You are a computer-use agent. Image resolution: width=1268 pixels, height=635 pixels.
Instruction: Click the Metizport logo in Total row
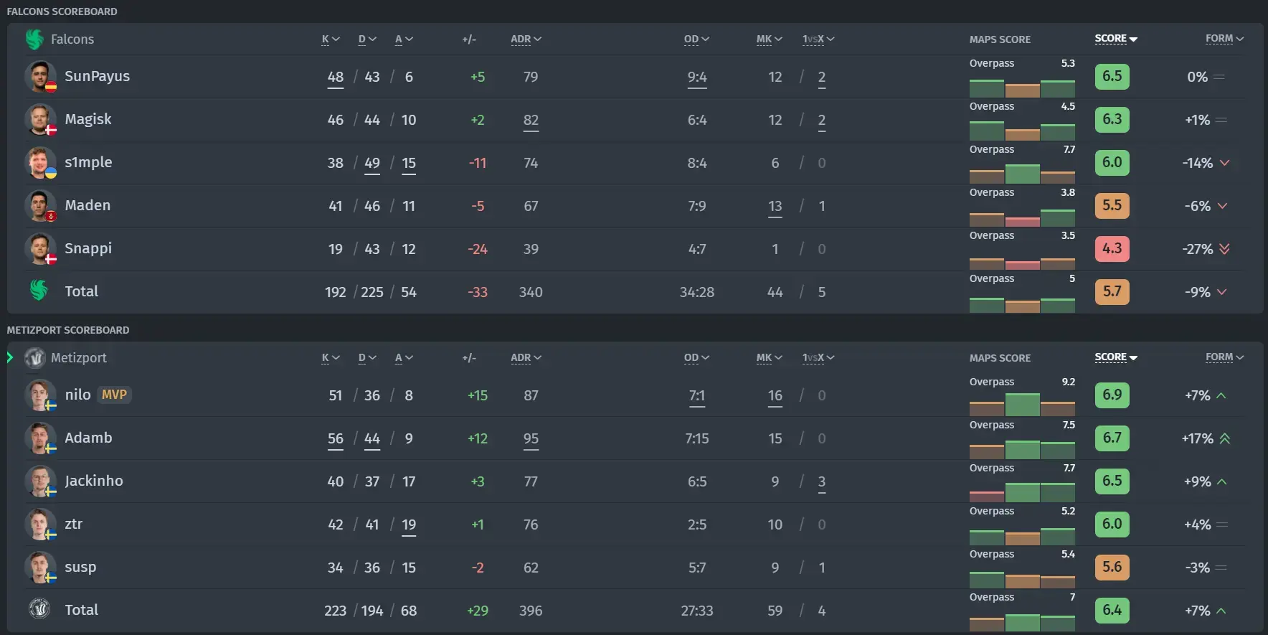pyautogui.click(x=39, y=609)
